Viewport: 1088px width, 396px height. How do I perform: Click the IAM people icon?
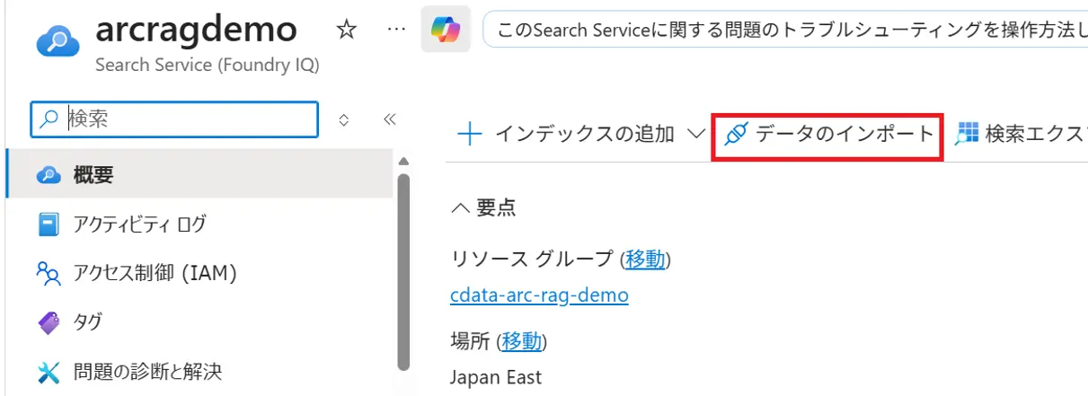[49, 272]
